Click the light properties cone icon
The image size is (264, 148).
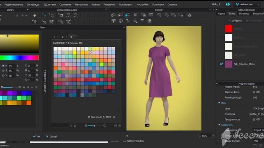tap(128, 21)
